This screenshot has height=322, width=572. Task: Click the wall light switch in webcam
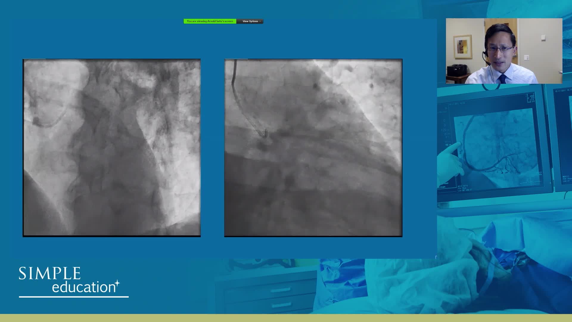pyautogui.click(x=526, y=58)
